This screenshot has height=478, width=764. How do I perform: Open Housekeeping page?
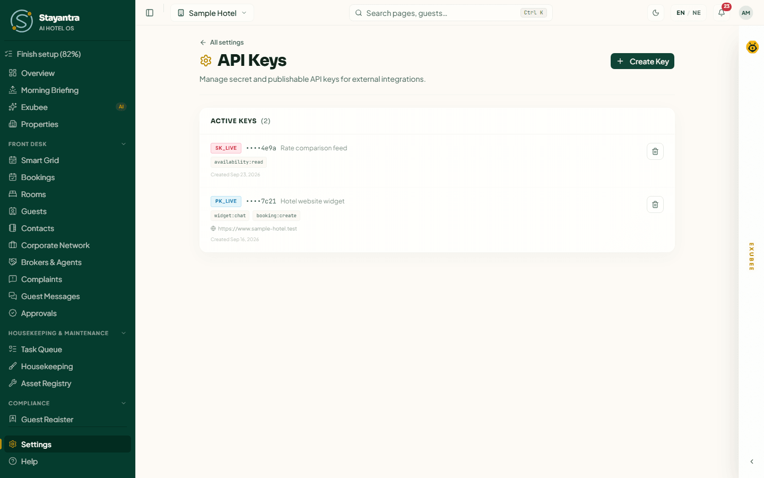point(67,366)
